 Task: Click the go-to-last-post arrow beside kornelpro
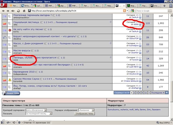pyautogui.click(x=140, y=46)
